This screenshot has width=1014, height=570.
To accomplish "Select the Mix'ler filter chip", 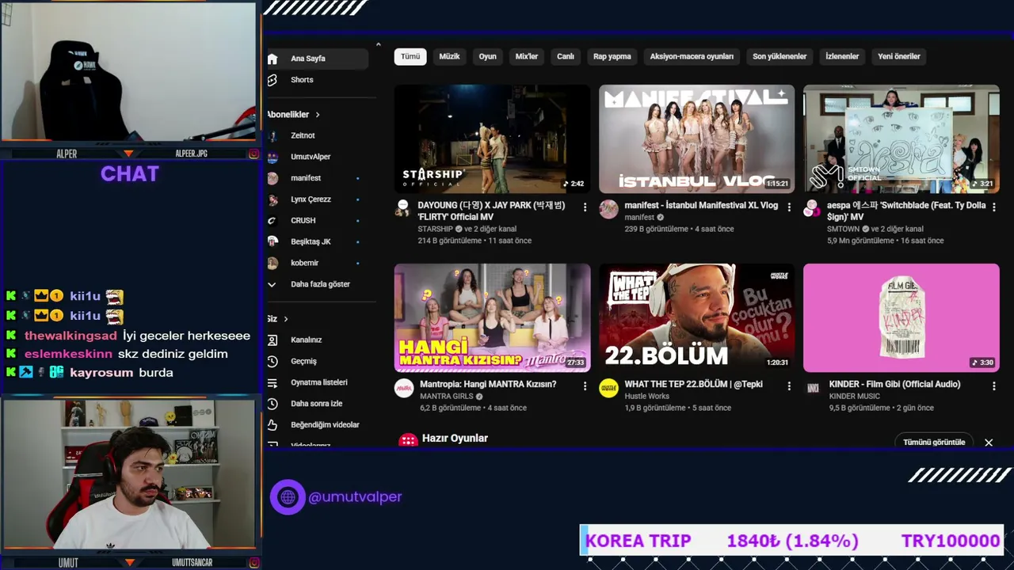I will click(x=527, y=56).
